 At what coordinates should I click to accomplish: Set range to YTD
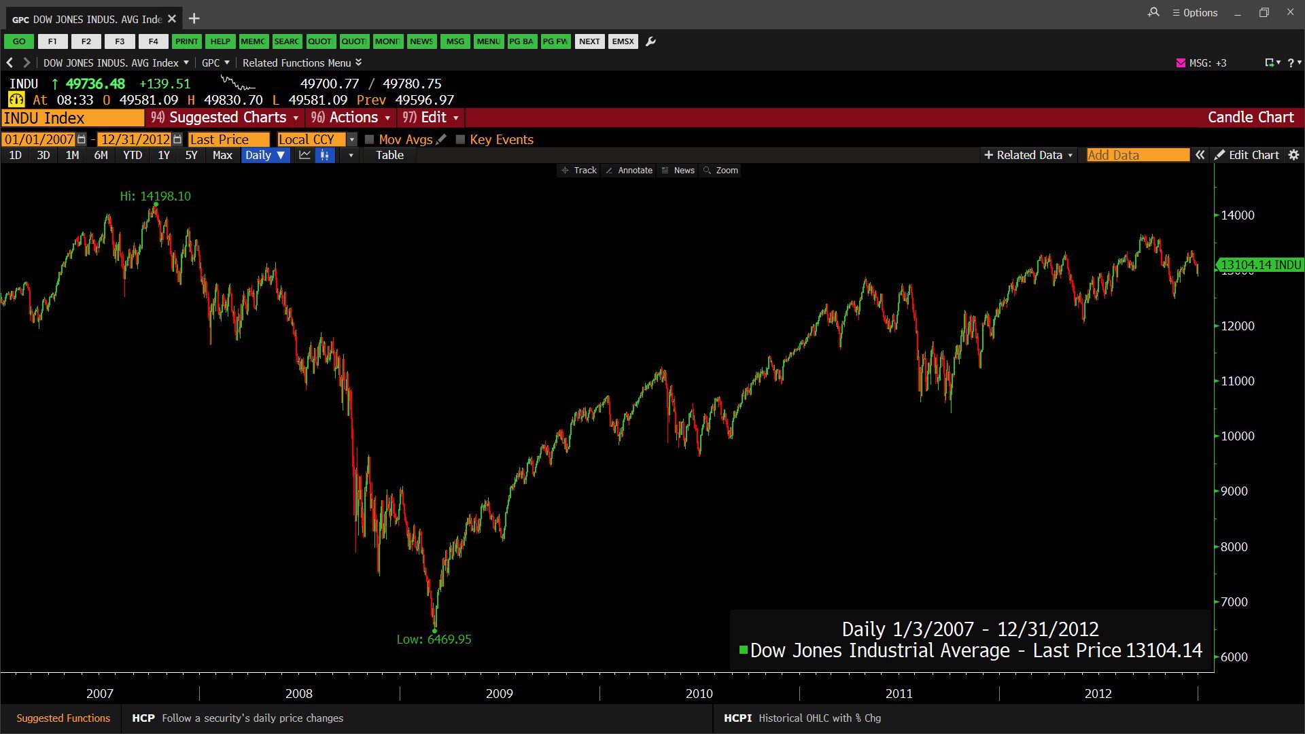point(133,155)
